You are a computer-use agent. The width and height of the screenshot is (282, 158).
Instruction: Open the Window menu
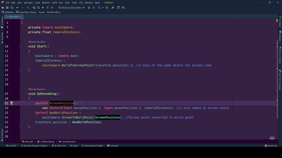(89, 3)
